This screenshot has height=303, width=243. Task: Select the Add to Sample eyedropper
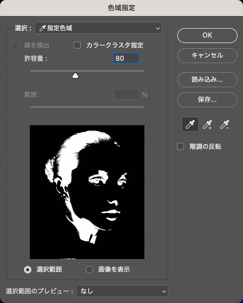click(207, 125)
